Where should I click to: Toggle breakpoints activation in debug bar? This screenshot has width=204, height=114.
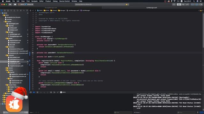pos(34,92)
